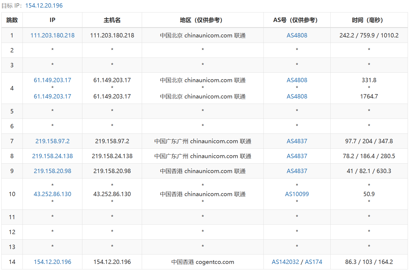Open the AS142032 link in hop 14
Viewport: 409px width, 271px height.
coord(285,262)
